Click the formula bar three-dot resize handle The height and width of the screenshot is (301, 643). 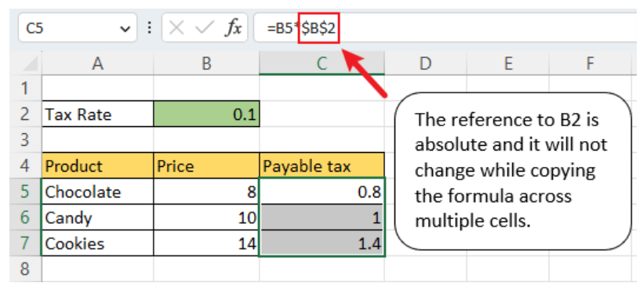coord(149,28)
